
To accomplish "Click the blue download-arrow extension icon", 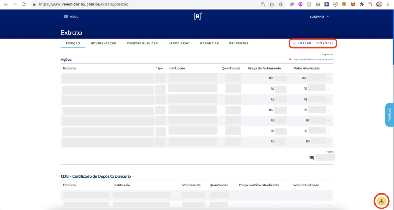I will tap(326, 4).
